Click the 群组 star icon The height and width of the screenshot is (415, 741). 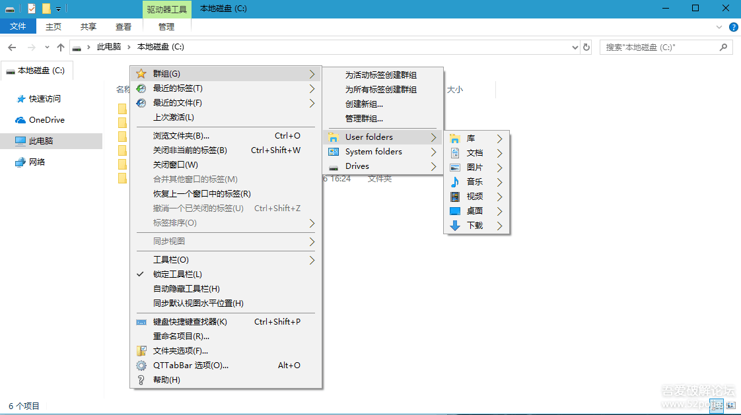(x=141, y=74)
